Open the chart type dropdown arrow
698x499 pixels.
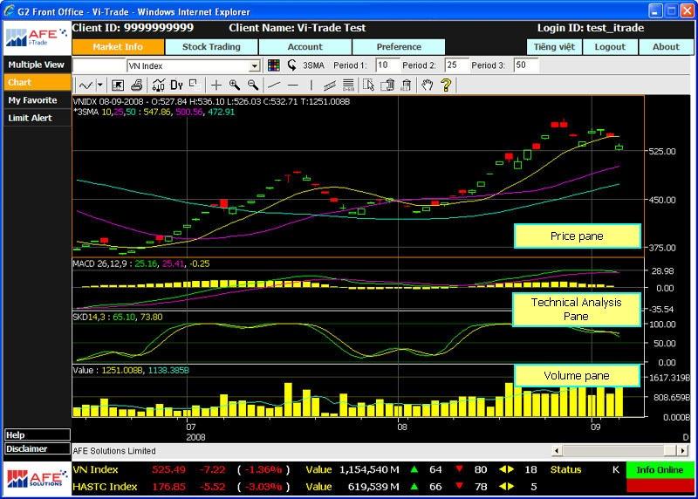[100, 85]
